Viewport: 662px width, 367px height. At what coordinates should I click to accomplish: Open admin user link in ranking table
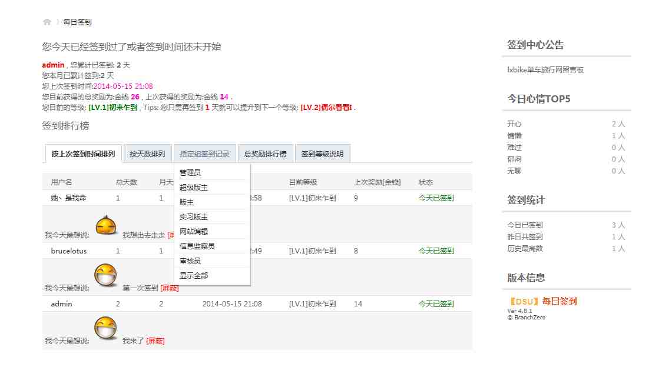[62, 303]
